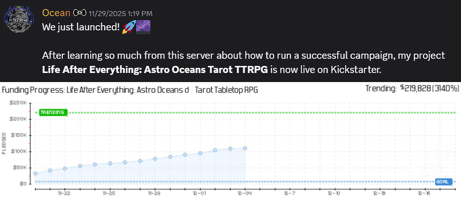Click Ocean's circular profile avatar
The image size is (461, 197).
pyautogui.click(x=18, y=19)
